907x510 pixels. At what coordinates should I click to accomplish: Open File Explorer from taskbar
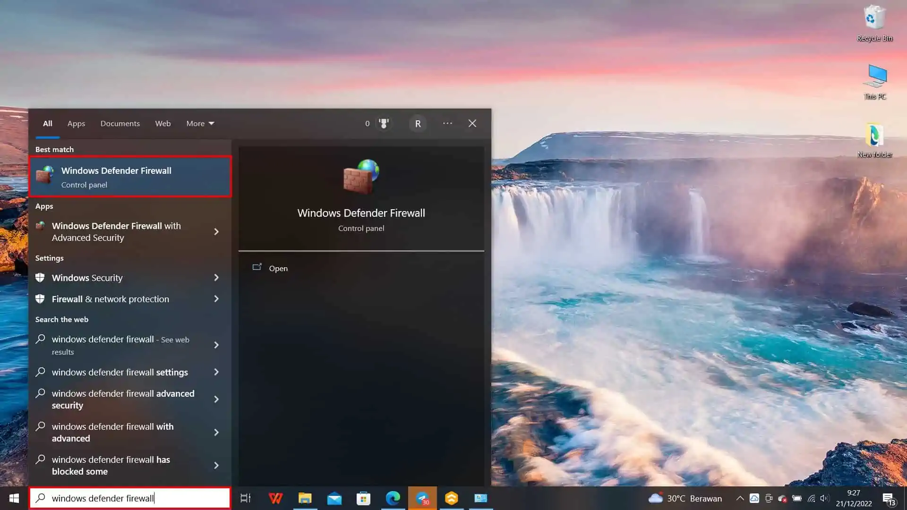(x=305, y=498)
